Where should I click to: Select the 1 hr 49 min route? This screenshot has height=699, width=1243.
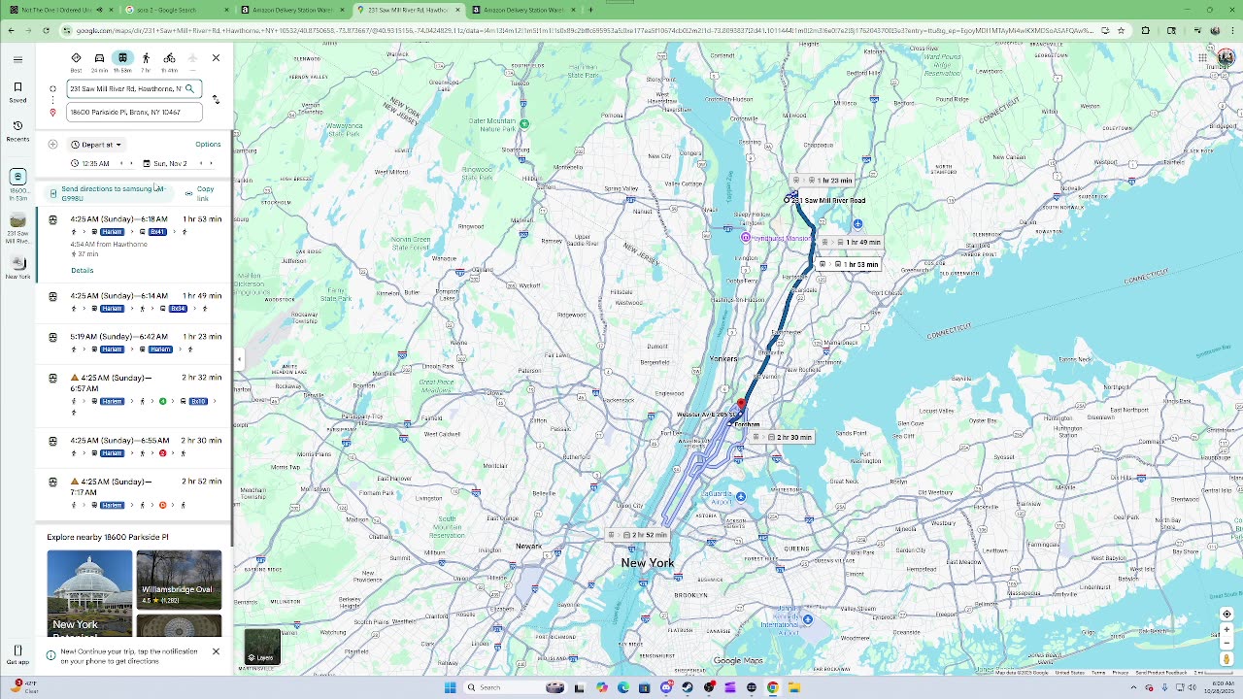tap(134, 302)
